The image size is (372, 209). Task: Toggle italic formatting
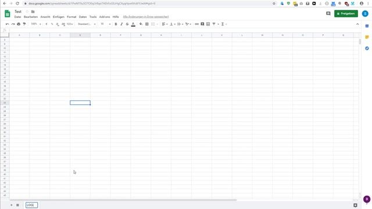[x=121, y=24]
